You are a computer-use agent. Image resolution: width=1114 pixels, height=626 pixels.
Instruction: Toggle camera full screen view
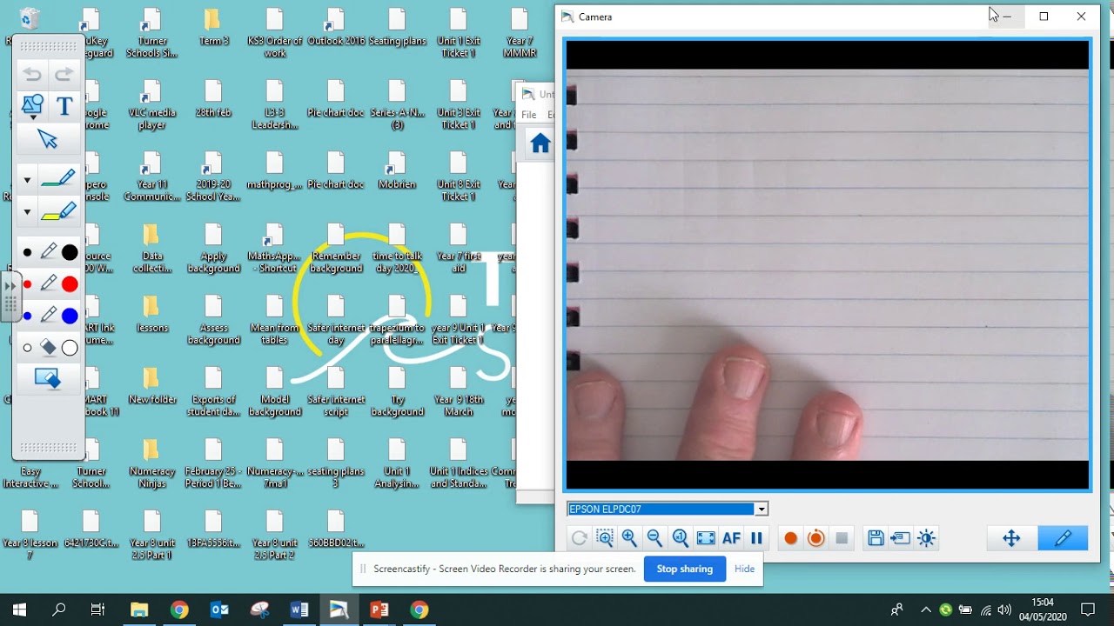coord(706,538)
